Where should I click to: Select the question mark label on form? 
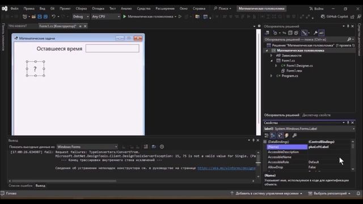(35, 69)
